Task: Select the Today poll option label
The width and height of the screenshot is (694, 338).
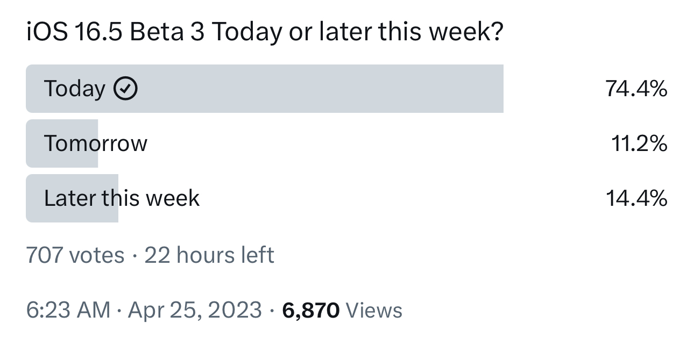Action: pos(75,89)
